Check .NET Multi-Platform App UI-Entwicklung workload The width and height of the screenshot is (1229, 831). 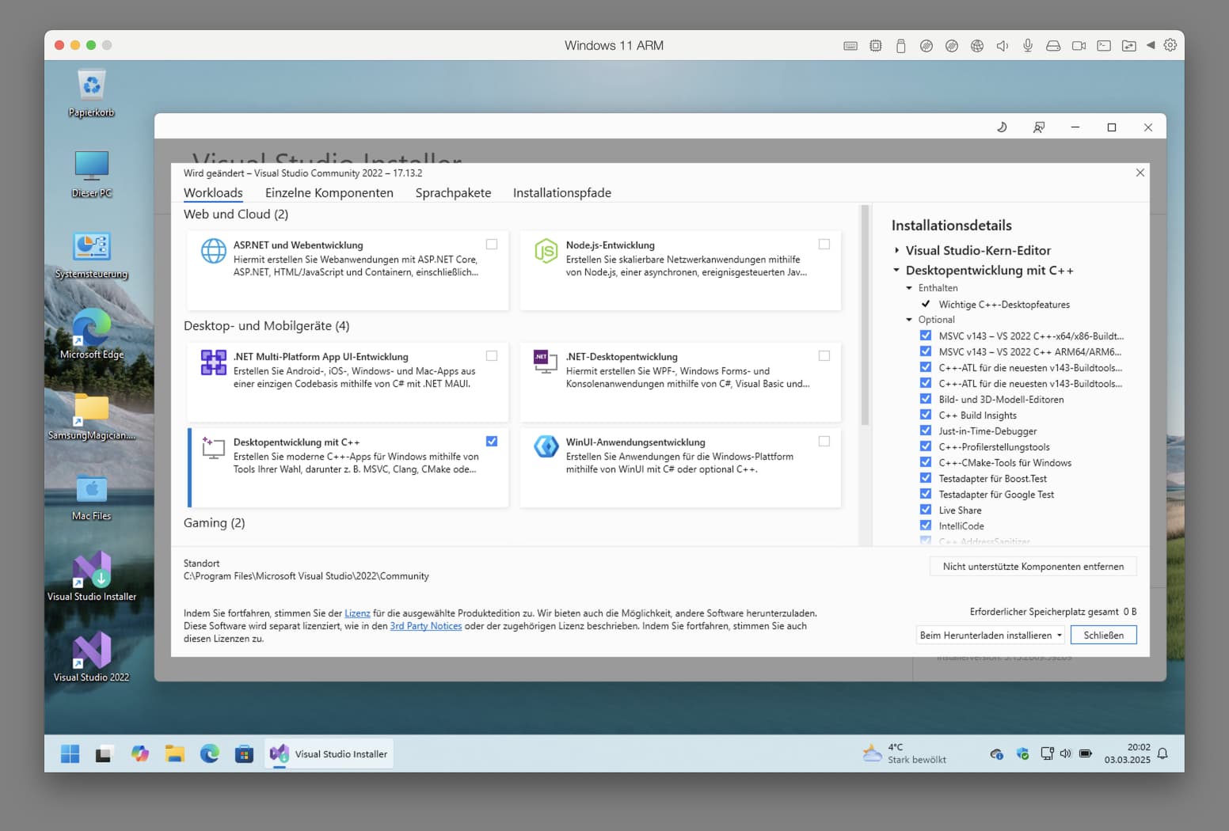(x=492, y=356)
